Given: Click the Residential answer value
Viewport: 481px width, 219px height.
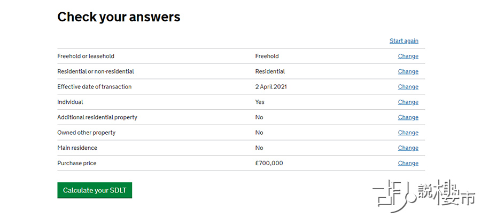Looking at the screenshot, I should pyautogui.click(x=270, y=71).
